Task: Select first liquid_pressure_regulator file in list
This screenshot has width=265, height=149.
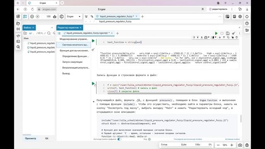Action: pyautogui.click(x=41, y=43)
